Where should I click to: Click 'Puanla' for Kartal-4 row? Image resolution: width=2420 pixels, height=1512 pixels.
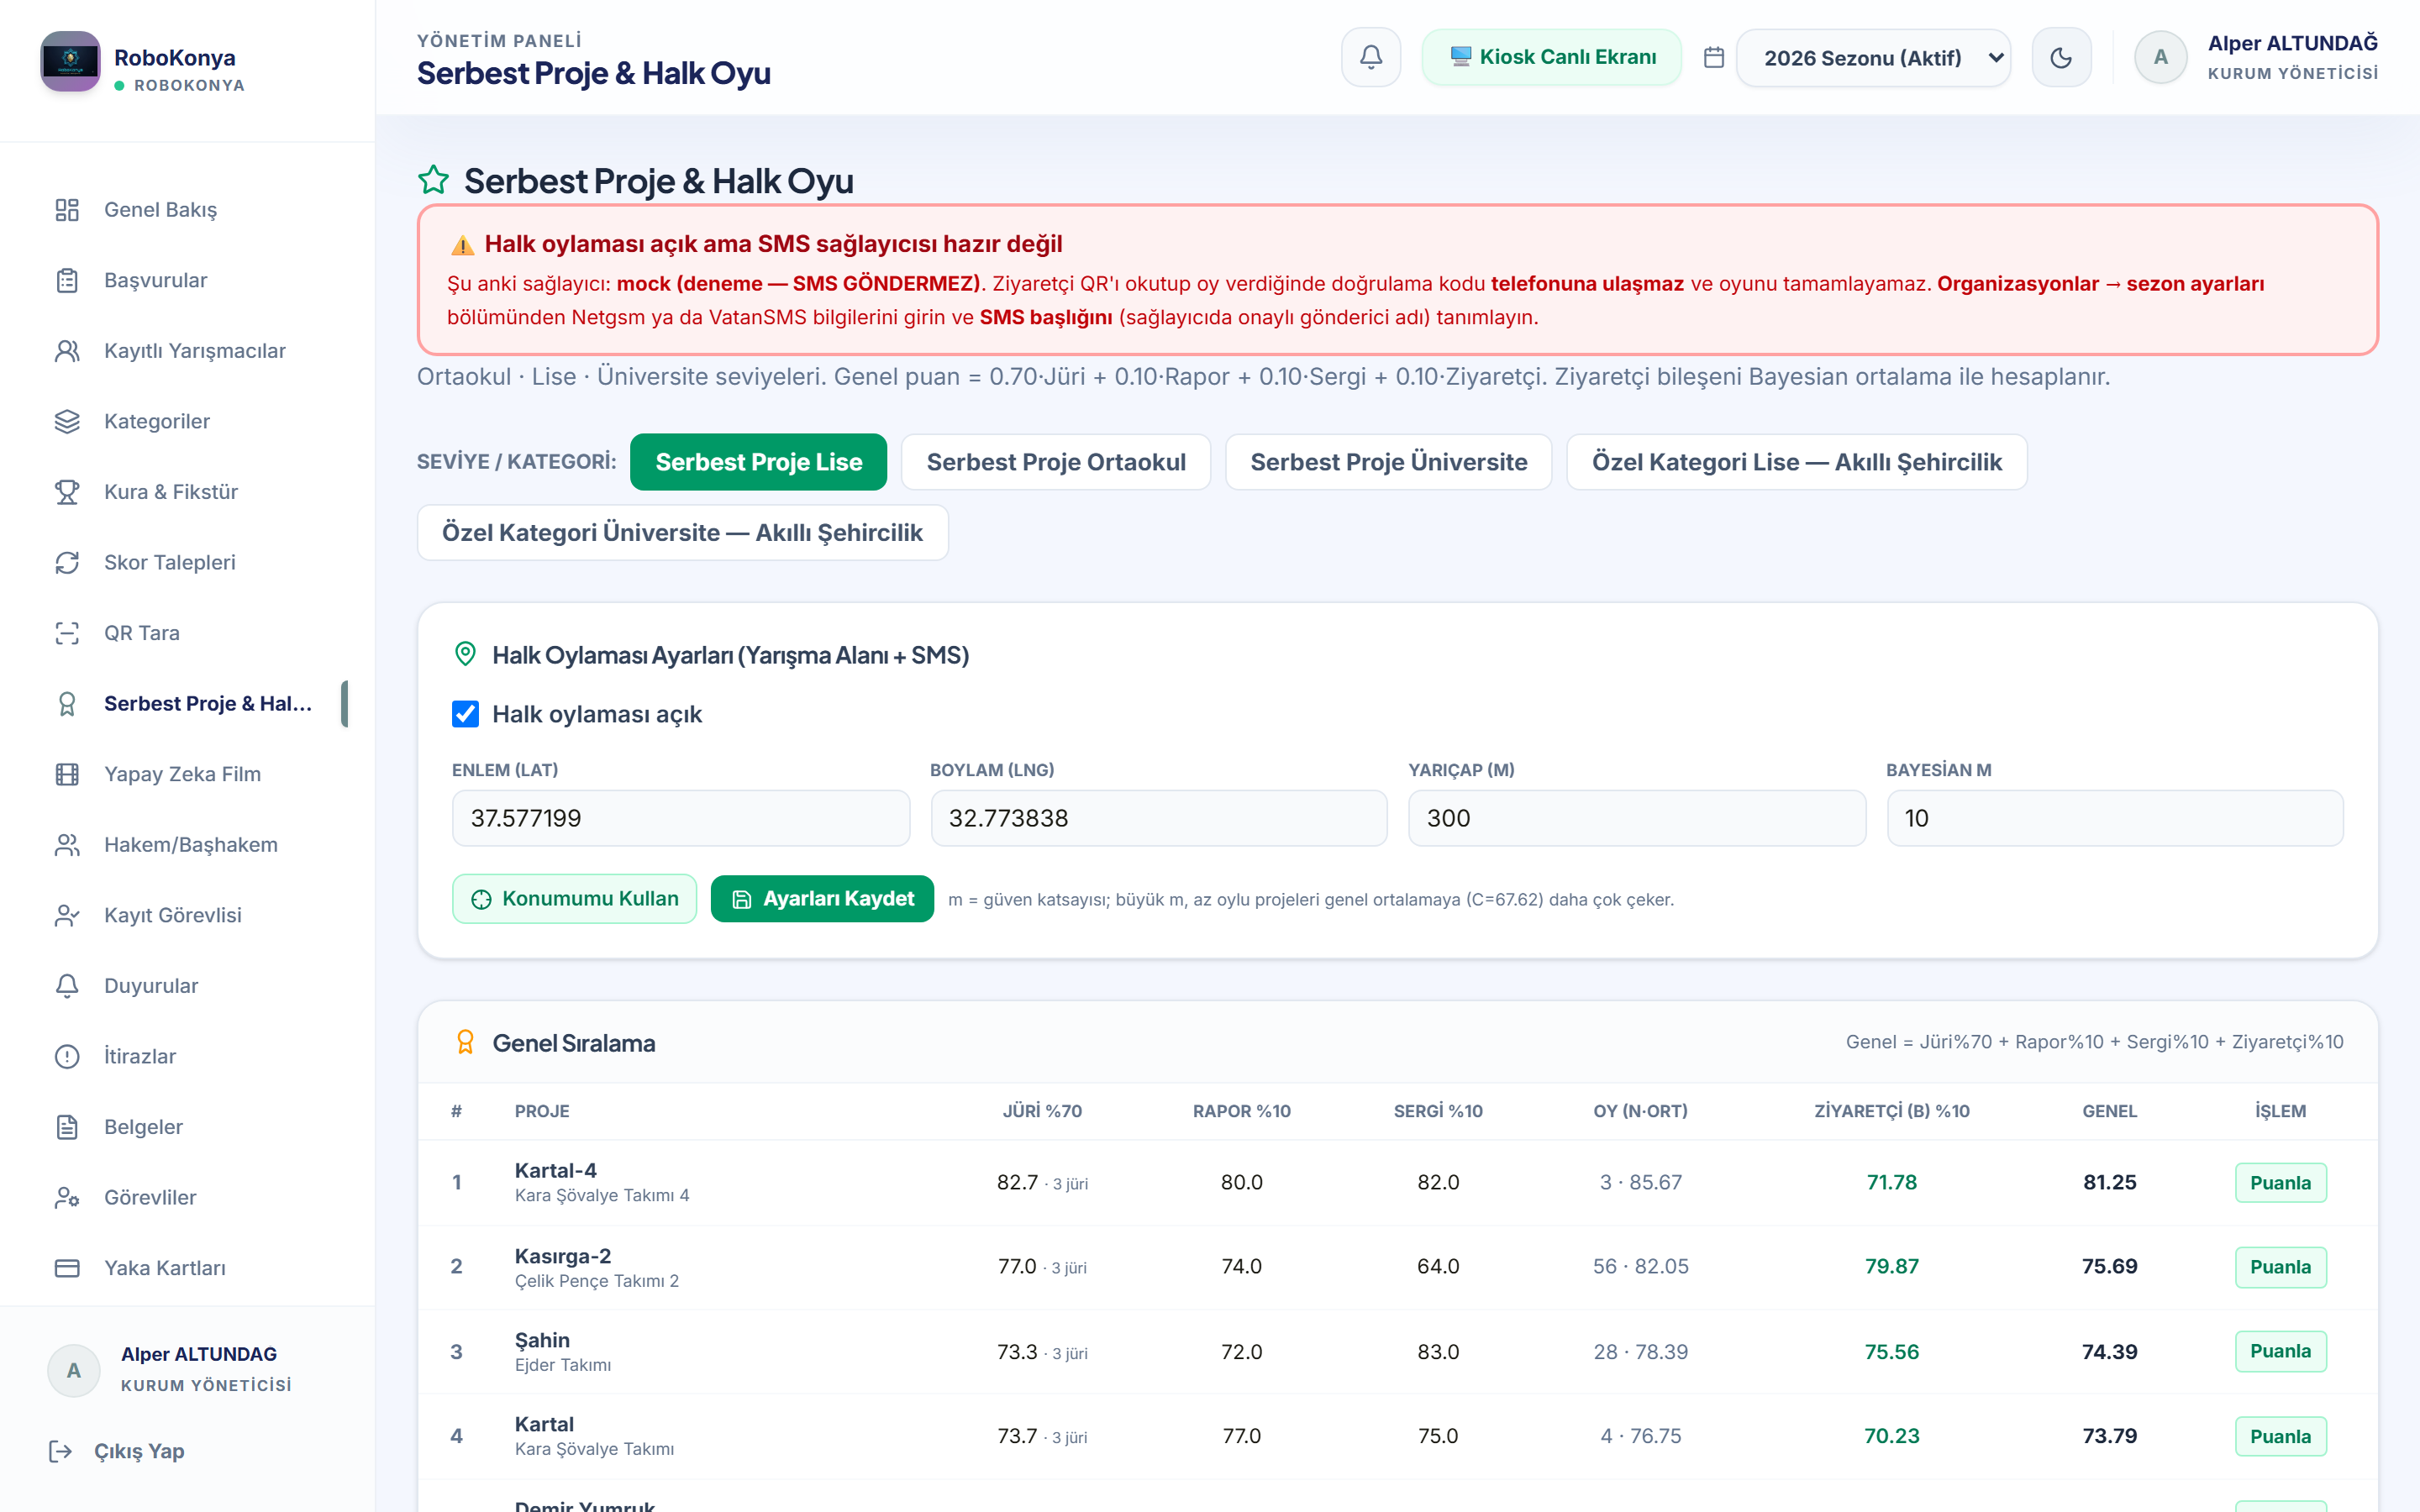point(2280,1183)
